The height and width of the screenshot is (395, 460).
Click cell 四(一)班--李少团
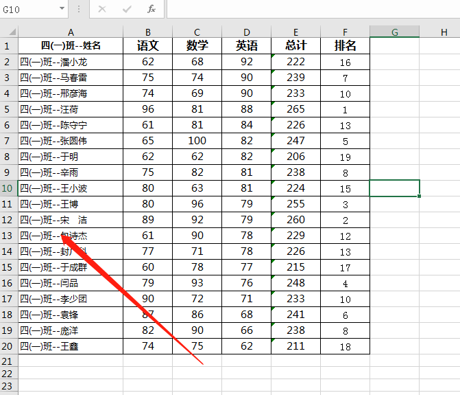(71, 299)
